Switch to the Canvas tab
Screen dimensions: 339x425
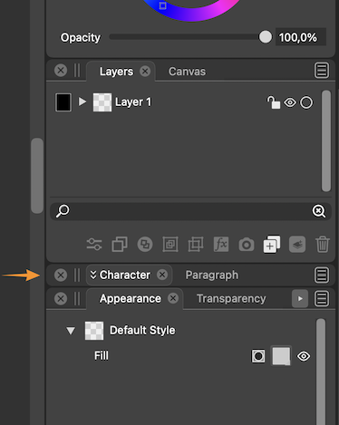tap(187, 72)
